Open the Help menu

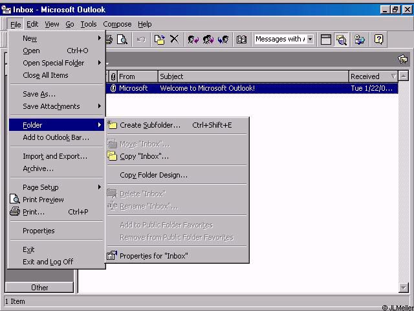145,25
